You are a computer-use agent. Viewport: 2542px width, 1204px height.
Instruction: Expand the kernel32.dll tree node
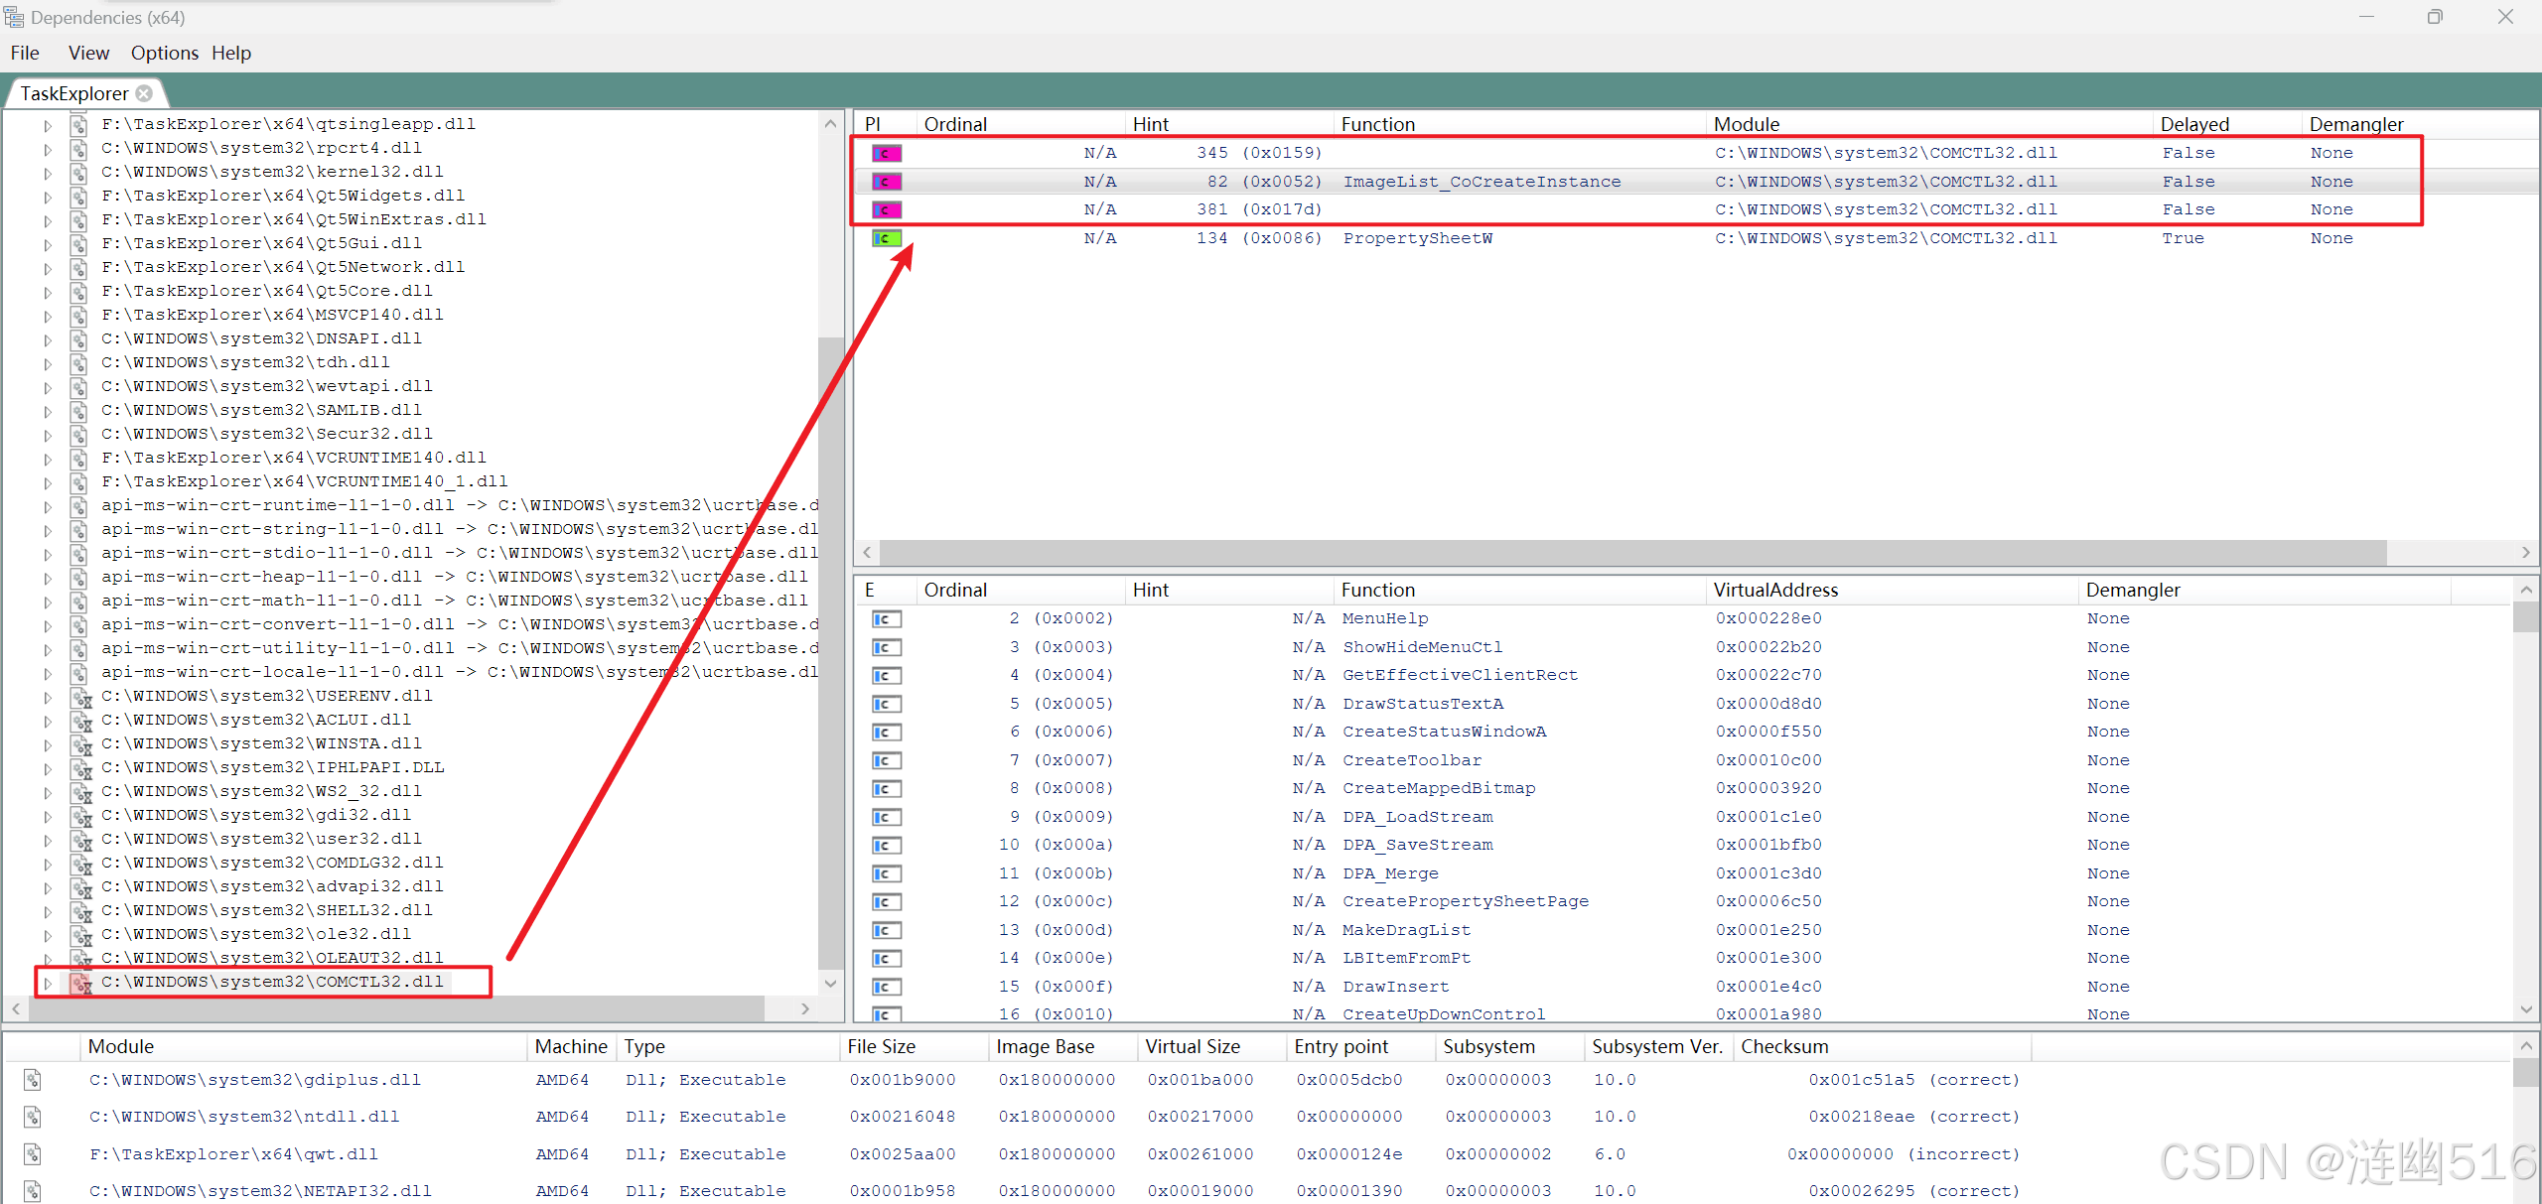(47, 174)
